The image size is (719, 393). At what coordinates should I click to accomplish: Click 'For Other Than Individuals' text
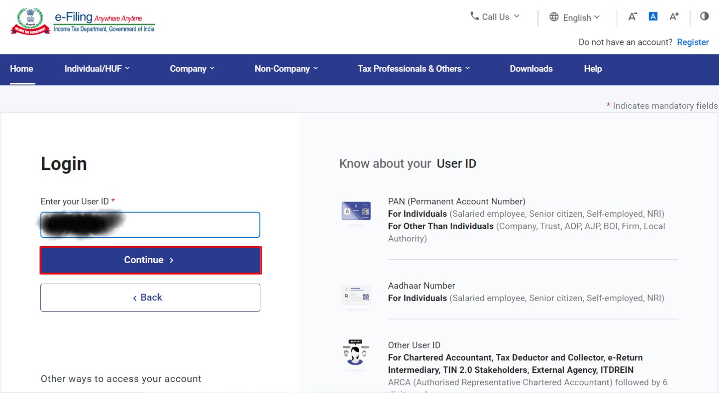point(441,226)
